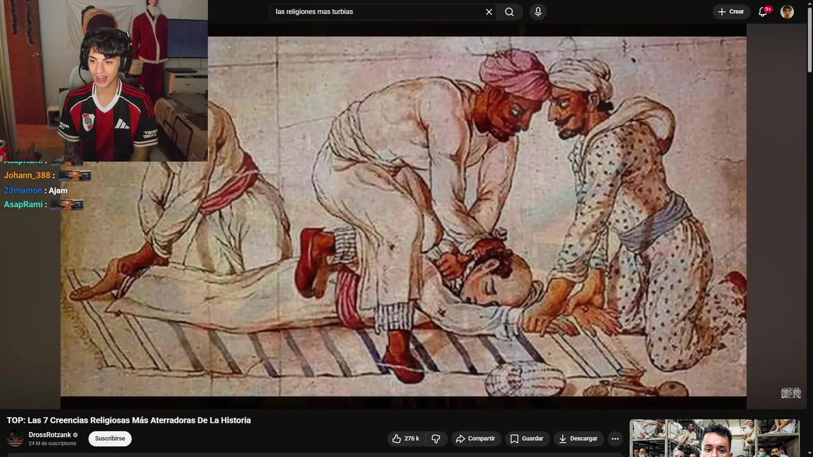This screenshot has width=813, height=457.
Task: Like the video, 276 k thumbs up
Action: pyautogui.click(x=405, y=439)
